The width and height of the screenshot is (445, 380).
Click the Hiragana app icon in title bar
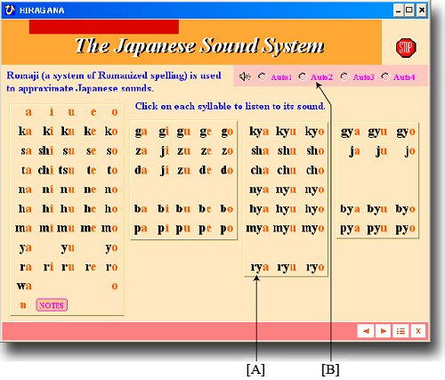(9, 10)
